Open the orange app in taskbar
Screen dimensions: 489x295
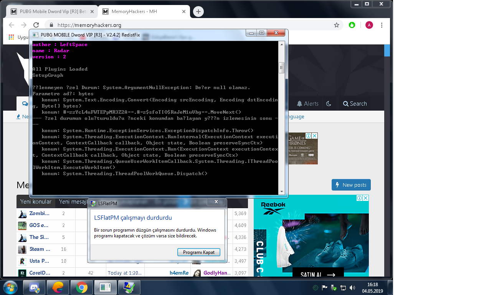58,287
